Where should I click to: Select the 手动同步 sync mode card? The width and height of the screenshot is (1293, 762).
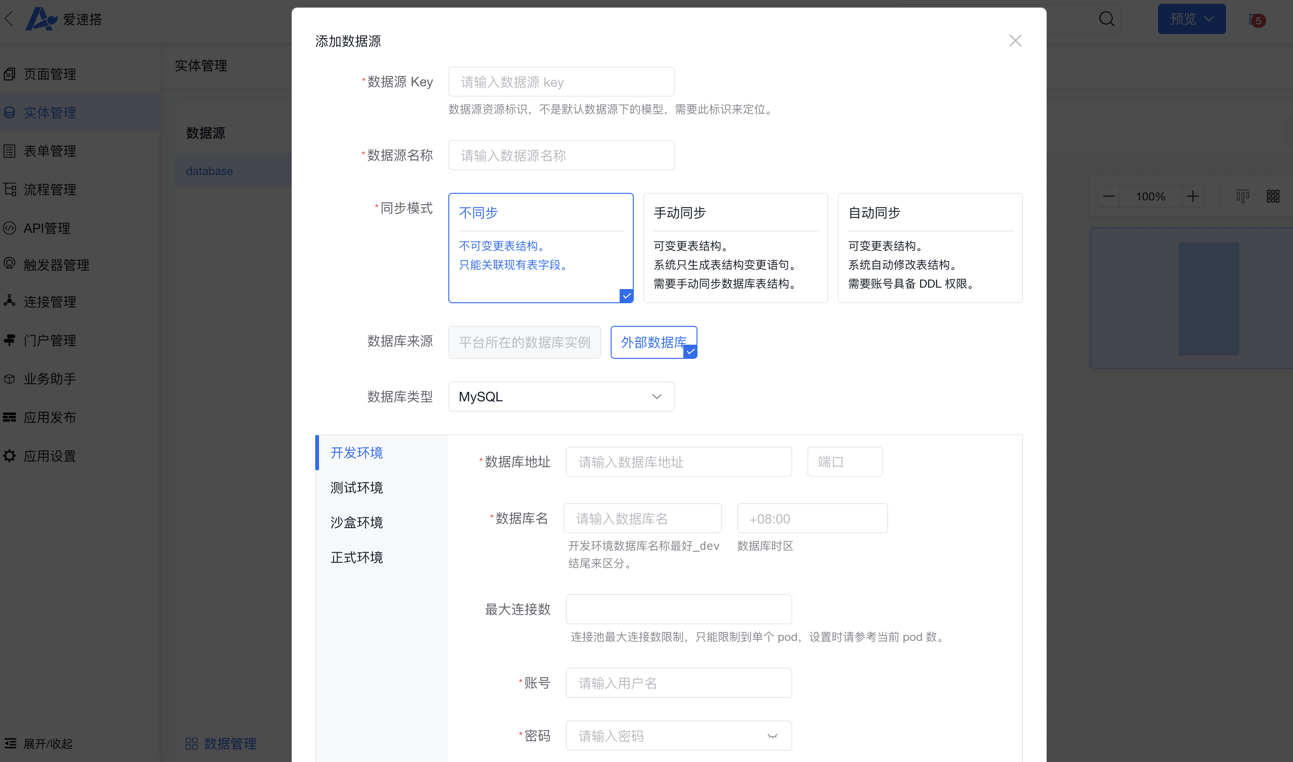coord(735,248)
